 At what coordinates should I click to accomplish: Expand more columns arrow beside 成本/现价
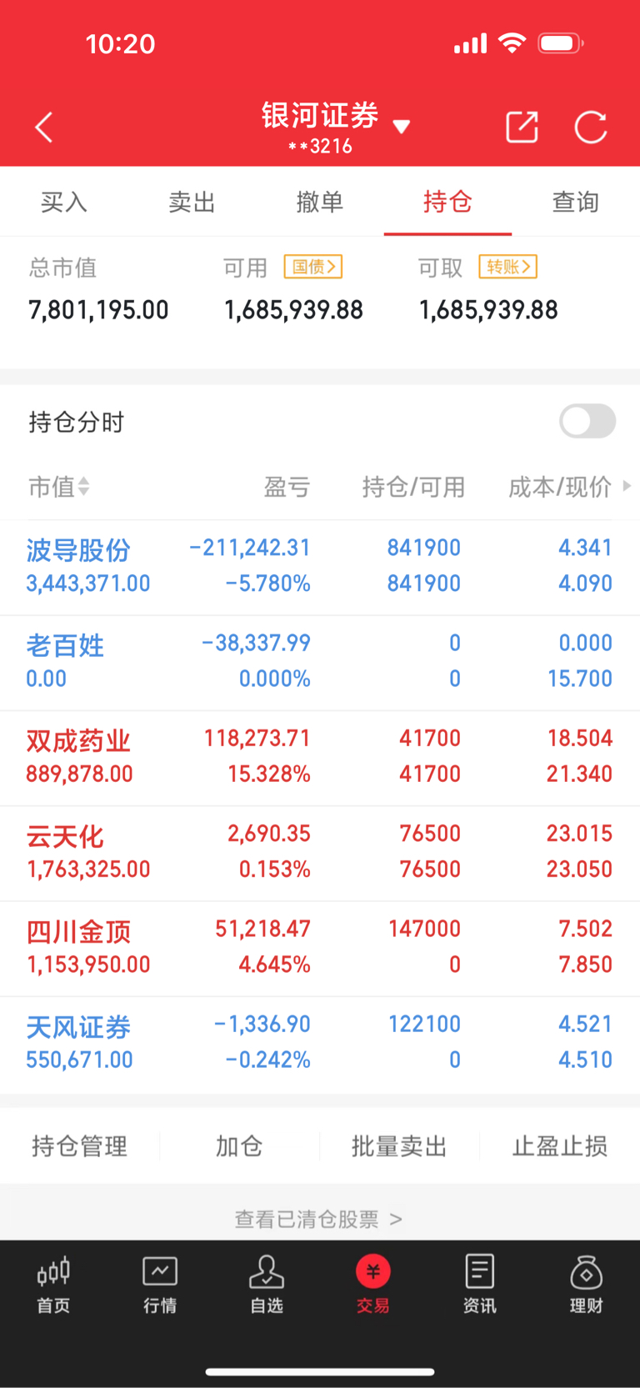click(627, 485)
